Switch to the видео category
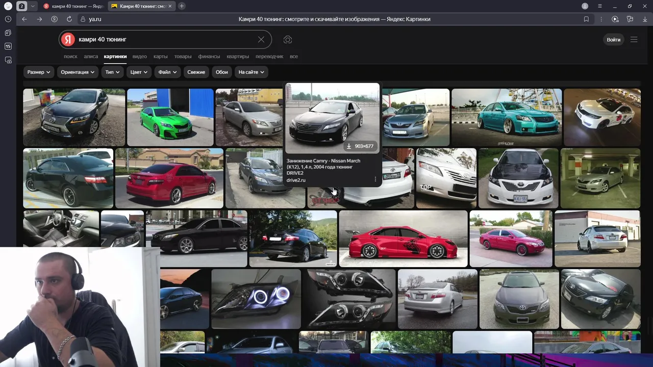Screen dimensions: 653x367 139,57
